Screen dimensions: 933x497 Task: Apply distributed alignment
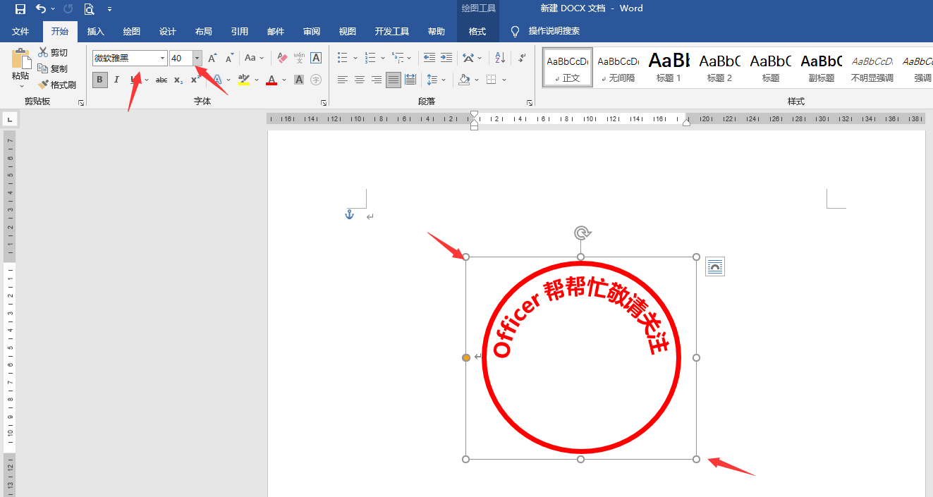(x=410, y=80)
